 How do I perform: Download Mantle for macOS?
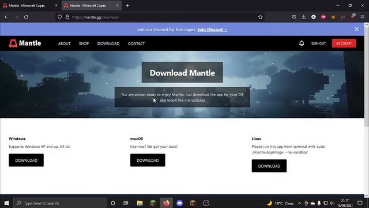[148, 160]
